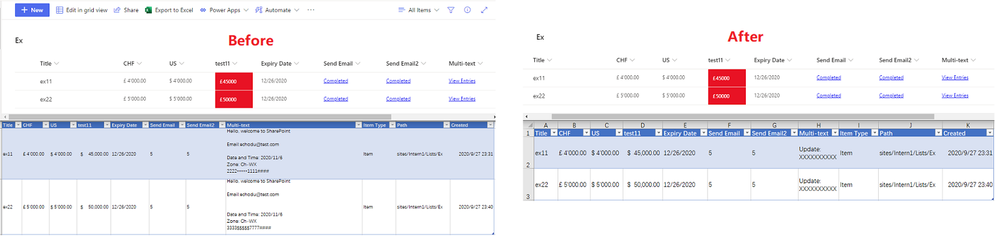Open Send Email2 filter arrow in After Excel table
The image size is (996, 239).
tap(794, 132)
